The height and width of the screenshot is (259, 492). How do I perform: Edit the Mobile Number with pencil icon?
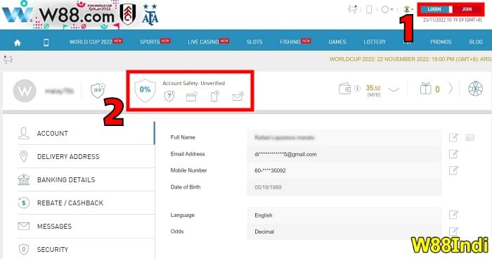tap(453, 170)
